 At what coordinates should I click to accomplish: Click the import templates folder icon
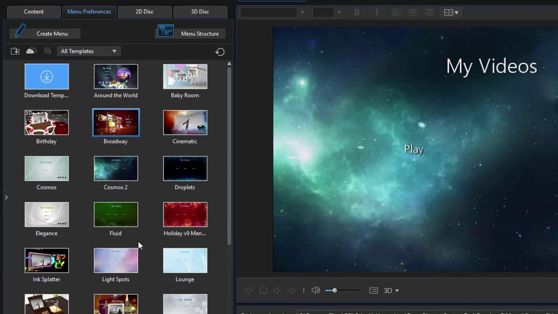[15, 51]
